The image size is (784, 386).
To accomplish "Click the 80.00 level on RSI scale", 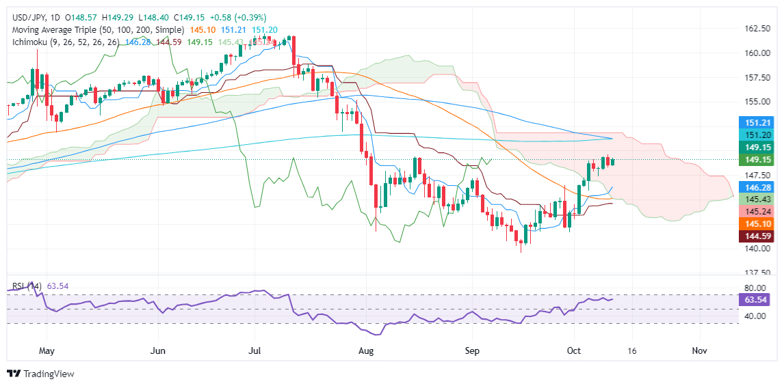I will tap(756, 288).
